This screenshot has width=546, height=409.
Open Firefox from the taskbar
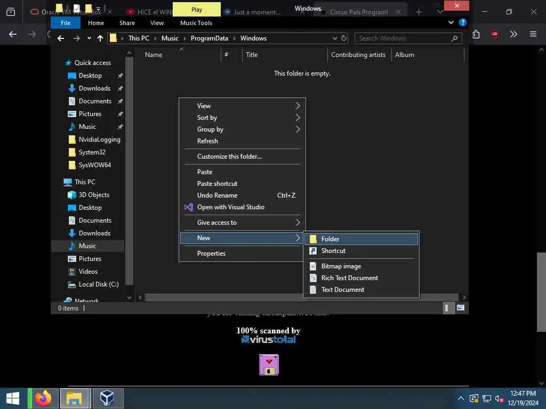tap(44, 398)
